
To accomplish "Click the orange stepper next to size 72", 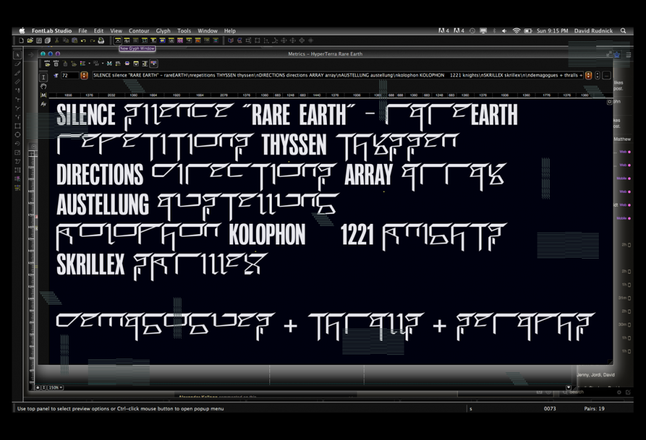I will tap(84, 75).
